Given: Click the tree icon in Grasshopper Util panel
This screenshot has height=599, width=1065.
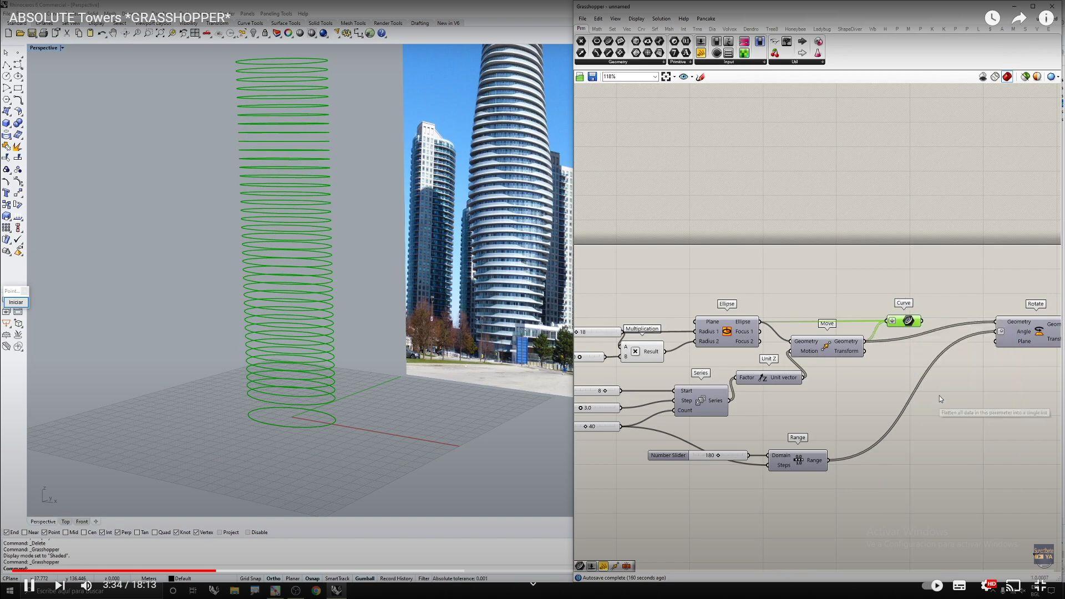Looking at the screenshot, I should 787,42.
